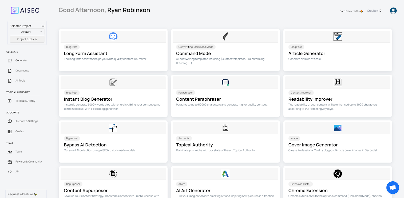The image size is (404, 198).
Task: Click the Cover Image Generator picture icon
Action: pos(338,128)
